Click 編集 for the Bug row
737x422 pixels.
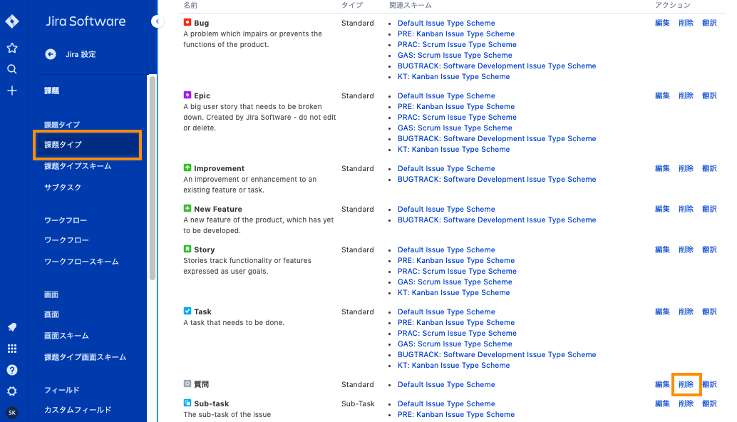pos(662,23)
